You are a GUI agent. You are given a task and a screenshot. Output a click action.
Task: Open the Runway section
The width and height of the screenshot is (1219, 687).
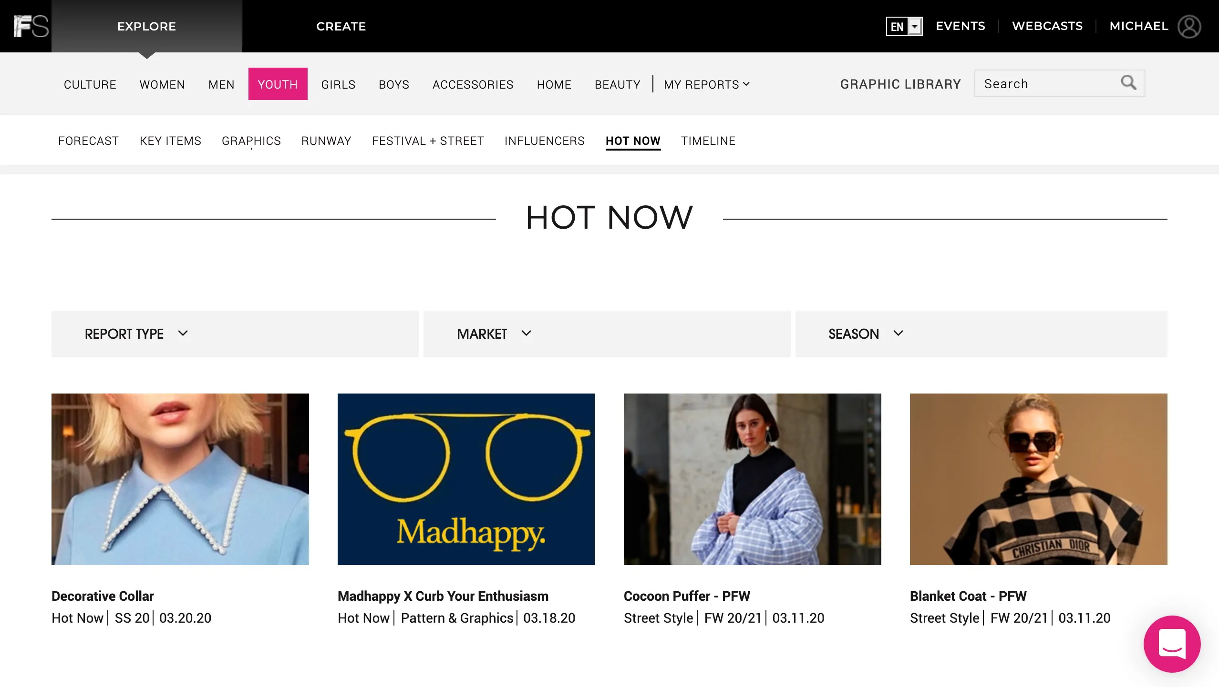[326, 141]
